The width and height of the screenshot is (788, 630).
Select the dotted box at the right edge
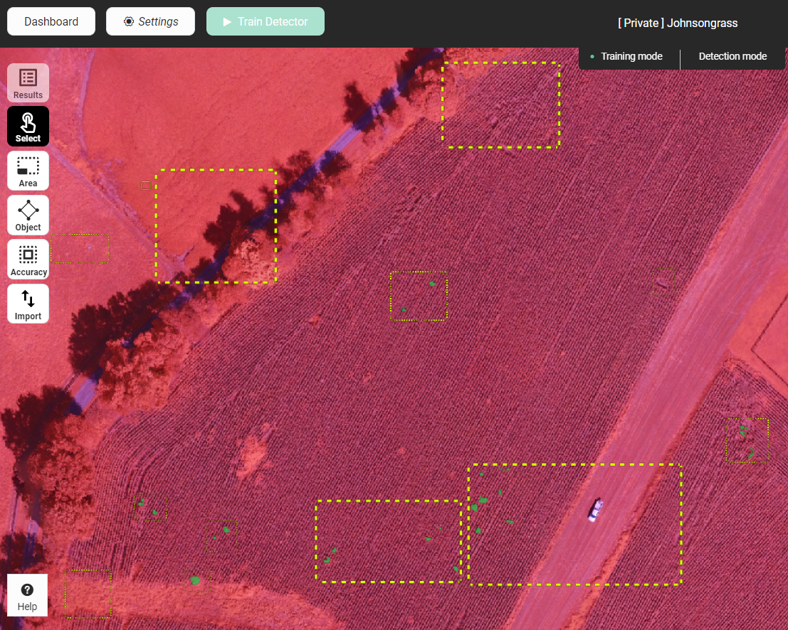(x=747, y=440)
